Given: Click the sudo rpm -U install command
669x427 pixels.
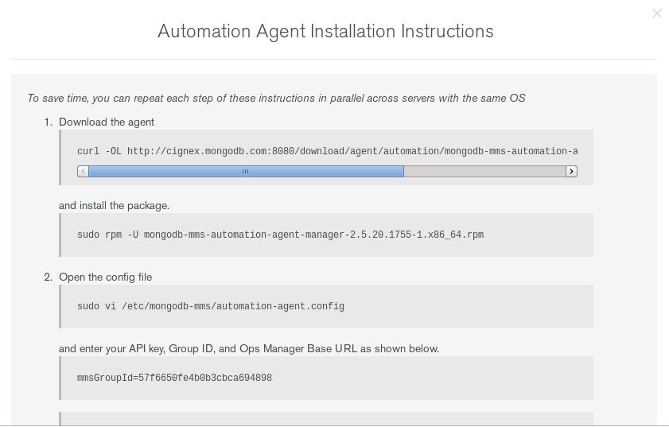Looking at the screenshot, I should (280, 235).
